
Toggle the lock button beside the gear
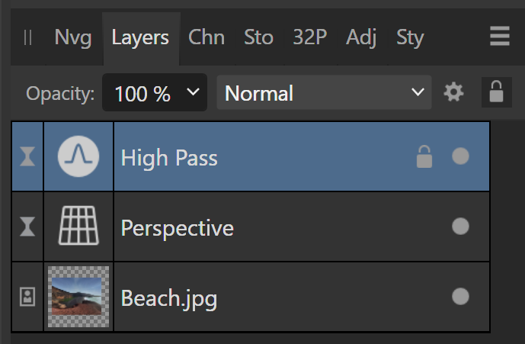pyautogui.click(x=496, y=93)
